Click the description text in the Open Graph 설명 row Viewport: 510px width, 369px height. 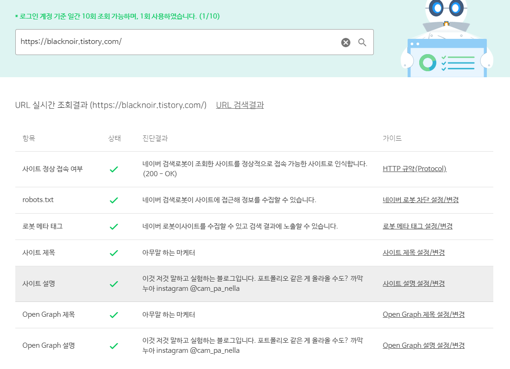[x=253, y=345]
